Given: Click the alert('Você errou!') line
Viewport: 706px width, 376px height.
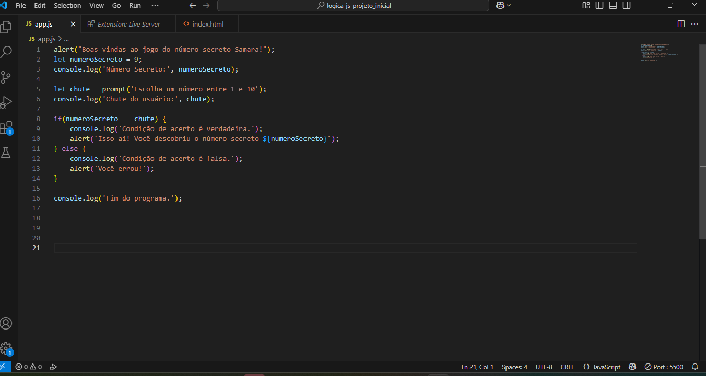Looking at the screenshot, I should pos(112,169).
